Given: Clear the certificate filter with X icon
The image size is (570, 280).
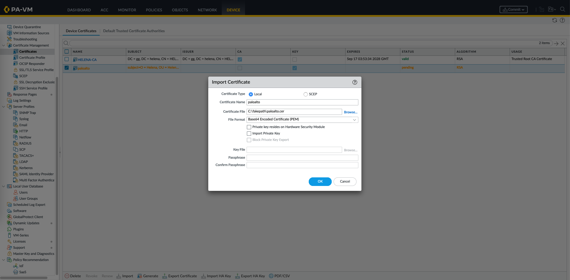Looking at the screenshot, I should 563,44.
